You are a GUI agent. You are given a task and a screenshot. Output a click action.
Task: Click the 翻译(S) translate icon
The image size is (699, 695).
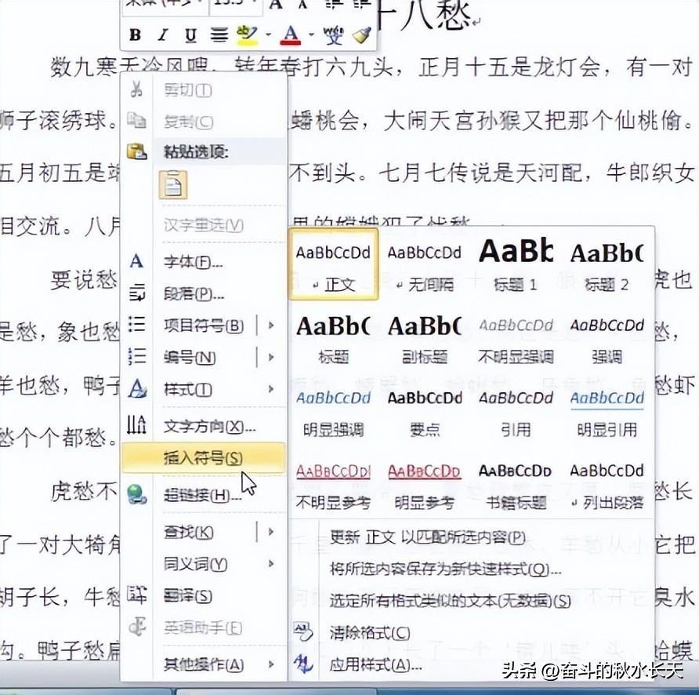tap(136, 595)
